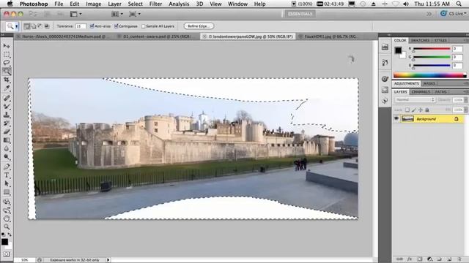Select the History Brush tool

point(7,123)
